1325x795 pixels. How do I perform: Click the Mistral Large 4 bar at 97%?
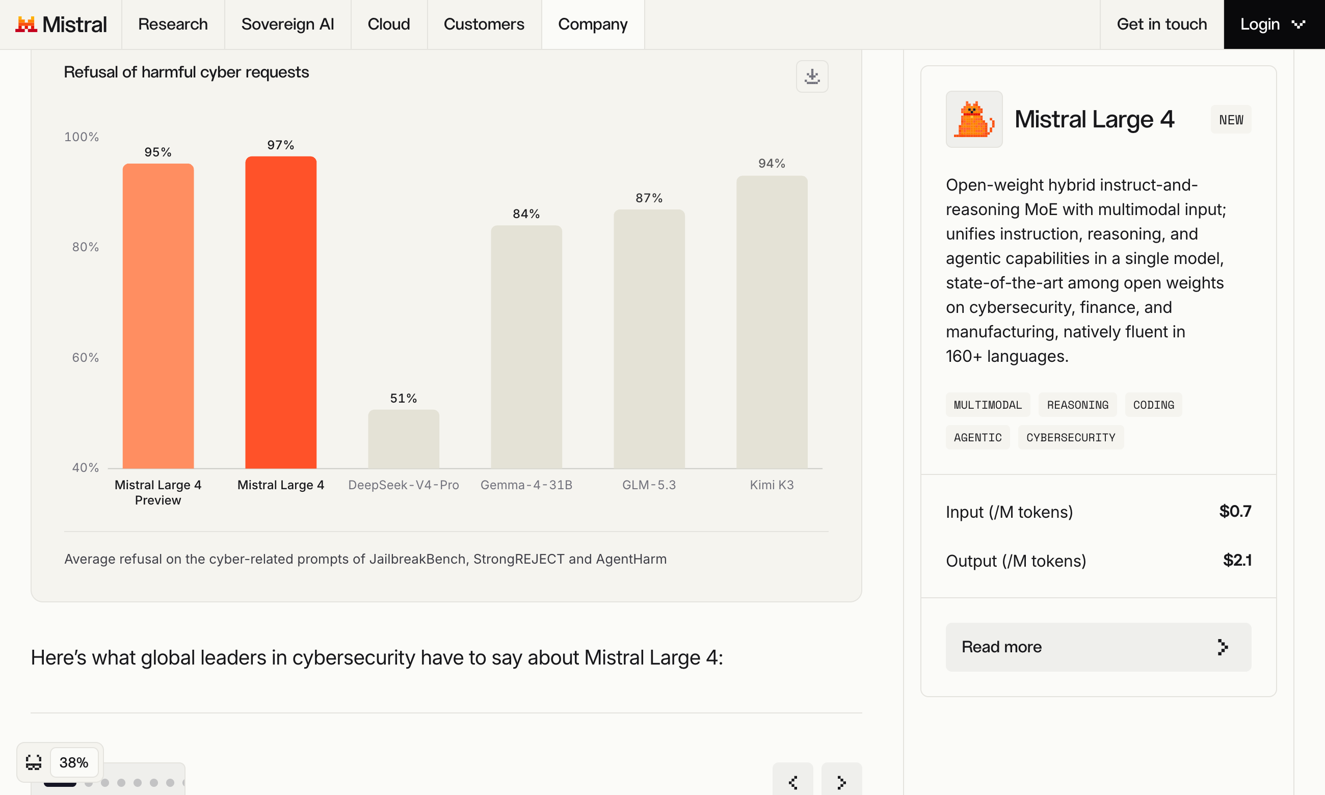281,312
